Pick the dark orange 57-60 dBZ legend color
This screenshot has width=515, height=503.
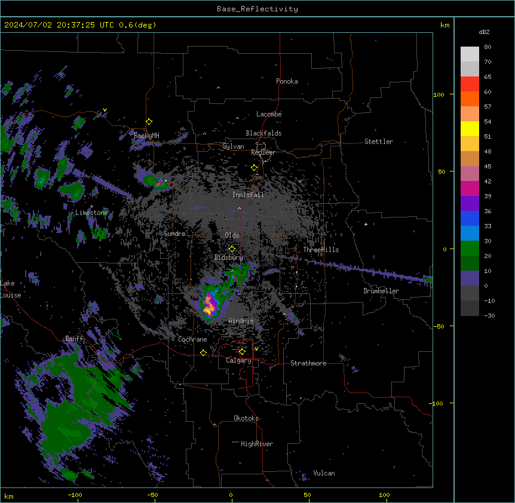[470, 99]
